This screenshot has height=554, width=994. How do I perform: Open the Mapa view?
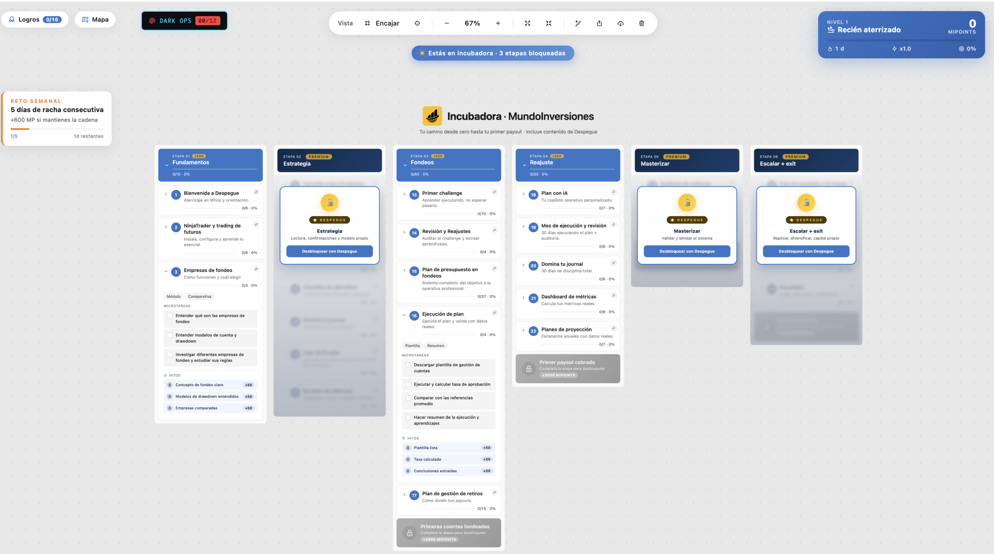[95, 20]
